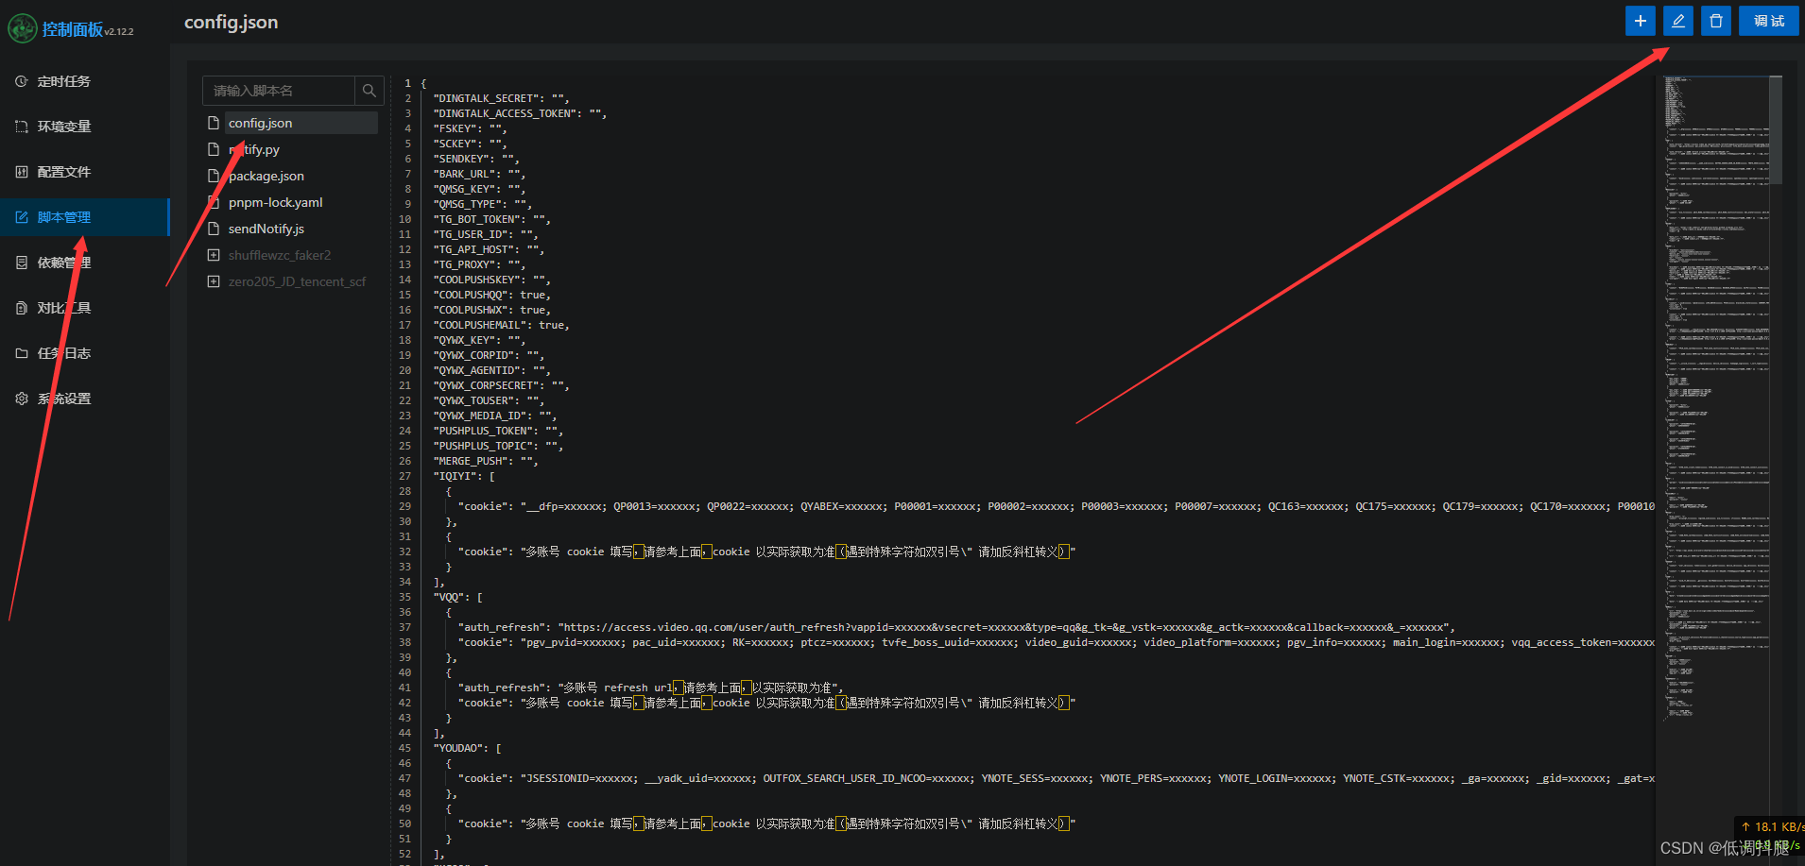Viewport: 1805px width, 866px height.
Task: Click the 任务日志 folder icon
Action: (22, 353)
